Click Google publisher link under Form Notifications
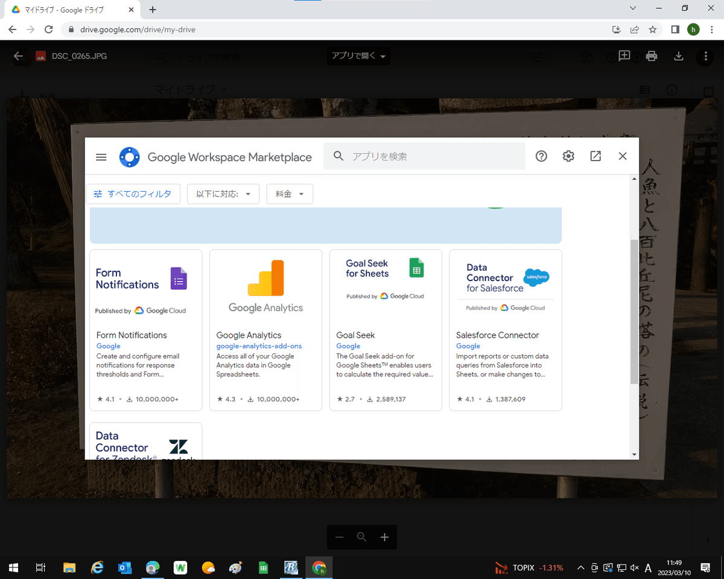The image size is (724, 579). (x=109, y=346)
